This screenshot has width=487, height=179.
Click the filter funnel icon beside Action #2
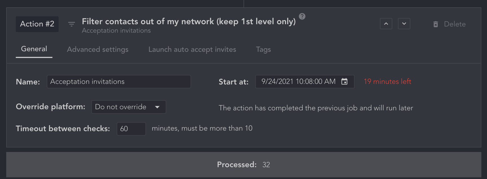click(x=72, y=24)
